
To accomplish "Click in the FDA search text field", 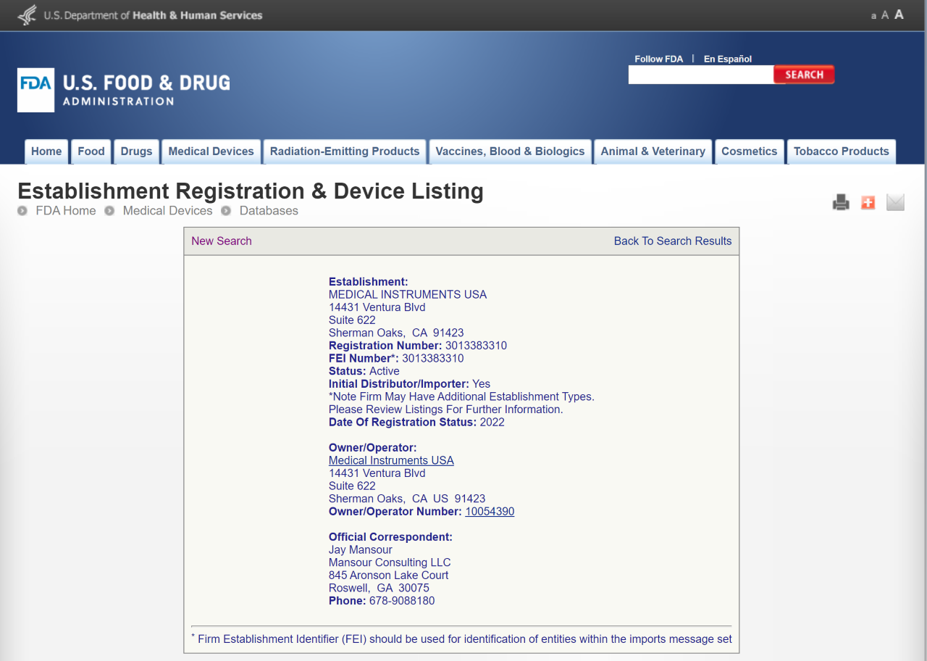I will point(700,75).
